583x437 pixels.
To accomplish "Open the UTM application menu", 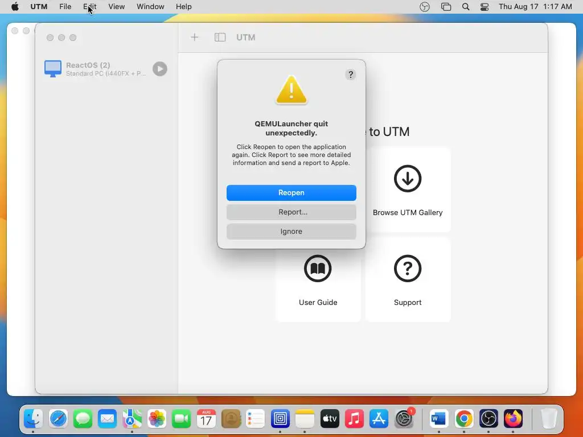I will pos(39,7).
